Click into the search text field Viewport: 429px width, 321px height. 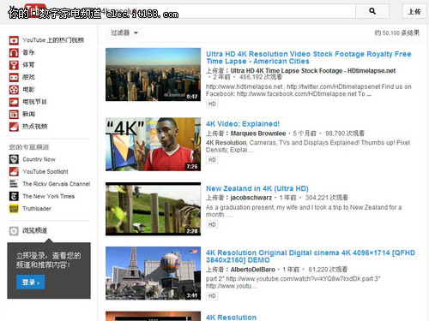(x=226, y=11)
